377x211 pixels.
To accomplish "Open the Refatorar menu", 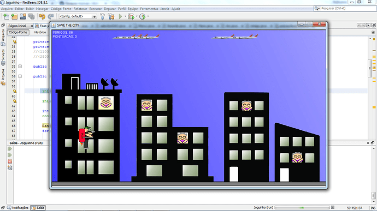I will pyautogui.click(x=80, y=9).
